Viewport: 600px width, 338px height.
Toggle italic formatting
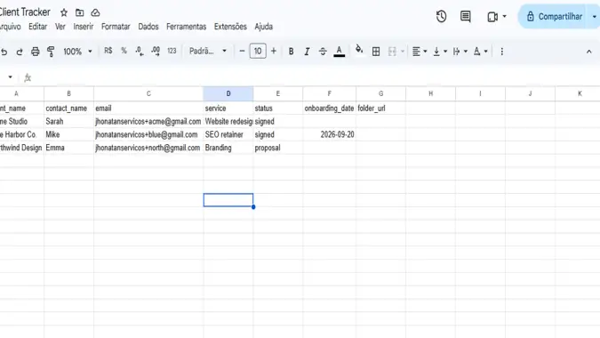(307, 52)
